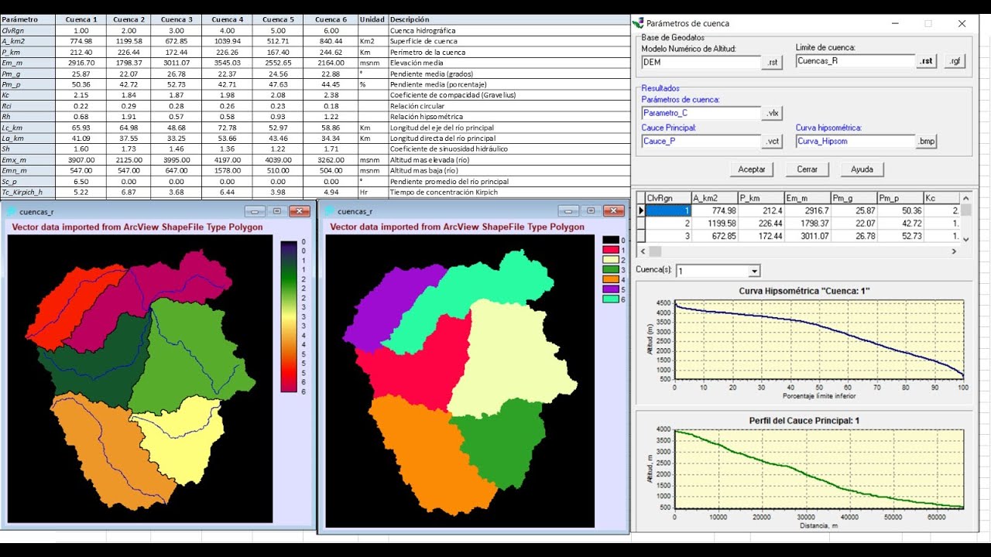Click the .rgf button beside Cuencas_R
This screenshot has width=991, height=557.
tap(955, 61)
